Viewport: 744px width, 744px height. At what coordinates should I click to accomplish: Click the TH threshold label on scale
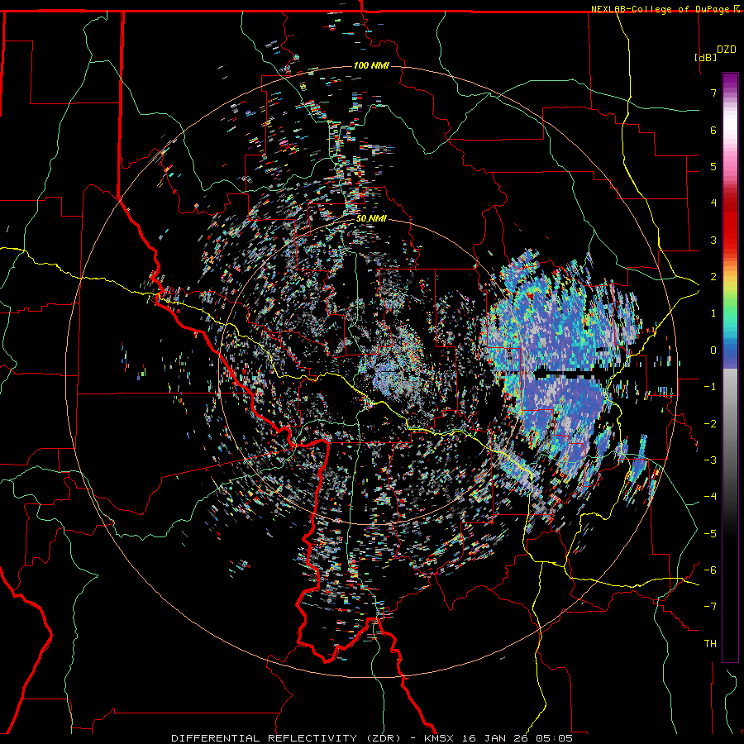710,644
